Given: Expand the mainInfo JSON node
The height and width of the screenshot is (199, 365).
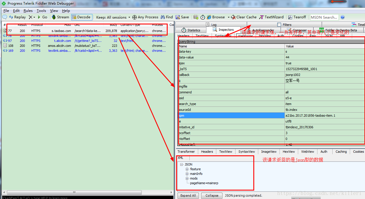Looking at the screenshot, I should (187, 174).
